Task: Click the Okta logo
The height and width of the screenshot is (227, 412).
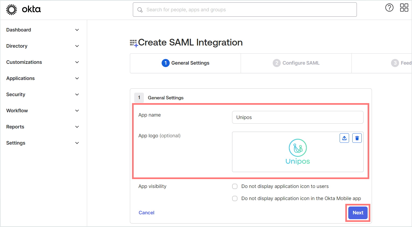Action: click(23, 9)
